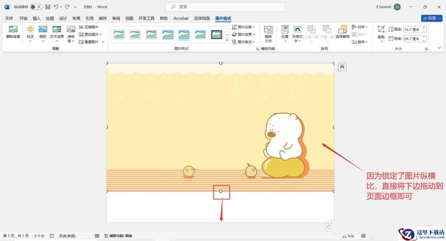Screen dimensions: 446x241
Task: Open the 环绕文字 wrap text menu
Action: pos(297,34)
